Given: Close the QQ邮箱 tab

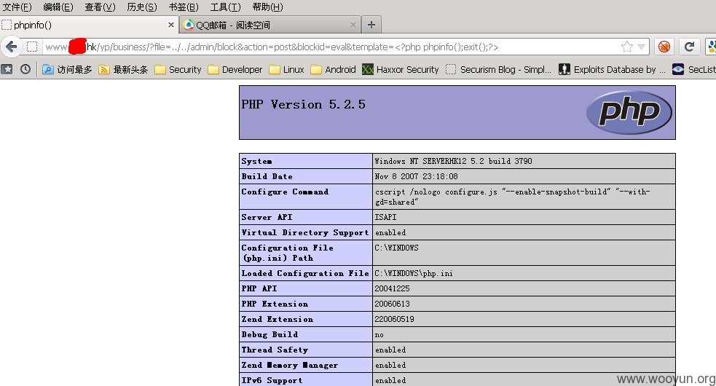Looking at the screenshot, I should coord(353,25).
